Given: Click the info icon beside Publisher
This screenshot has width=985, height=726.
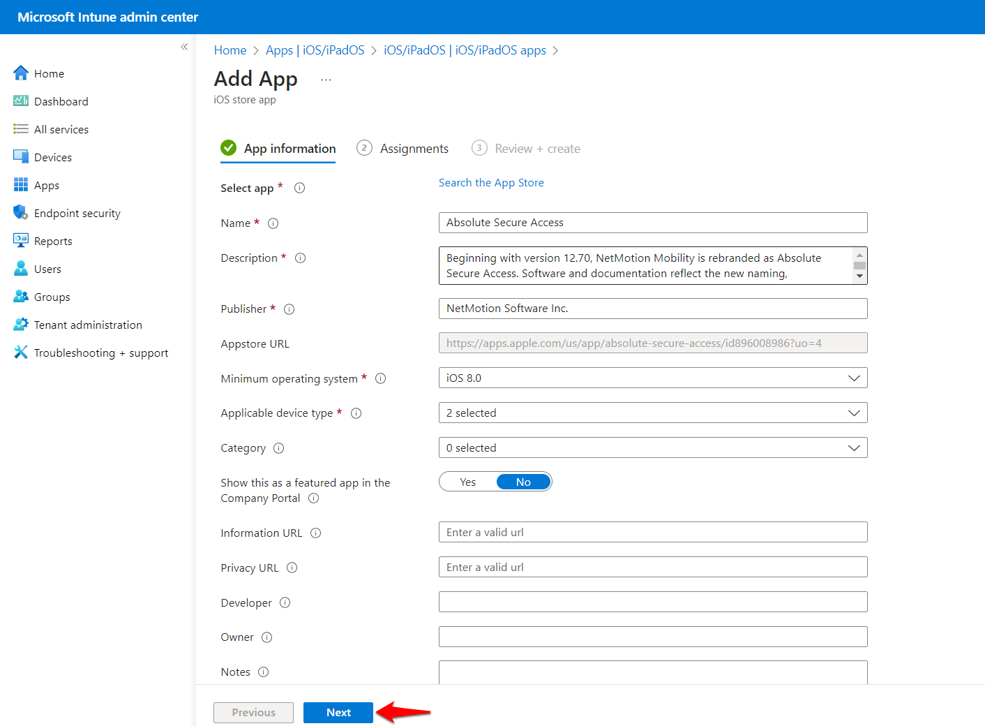Looking at the screenshot, I should (290, 309).
